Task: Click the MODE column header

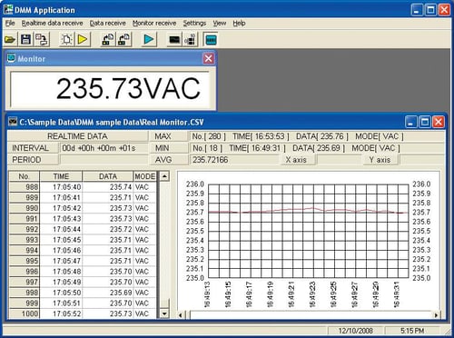Action: coord(145,176)
